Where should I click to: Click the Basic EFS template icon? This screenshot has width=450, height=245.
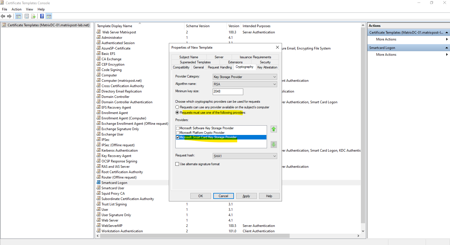[98, 53]
